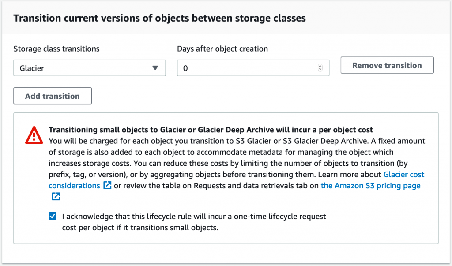Click the Remove transition button

[387, 65]
